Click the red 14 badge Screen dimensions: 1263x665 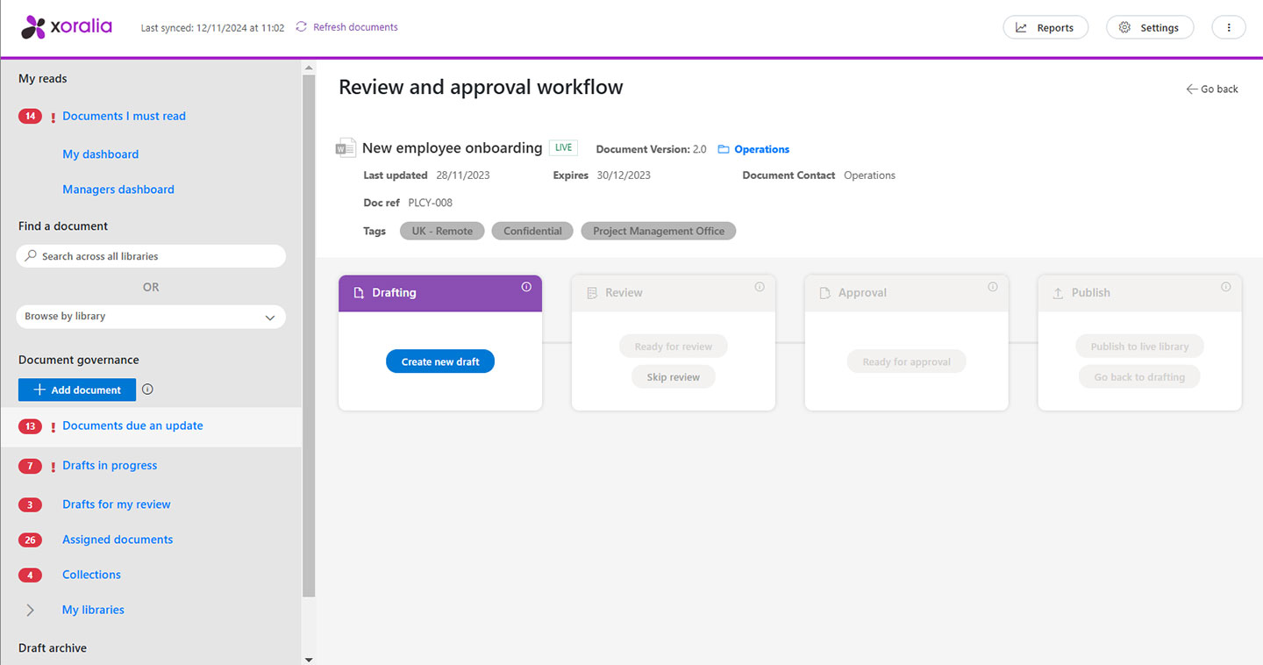click(30, 116)
